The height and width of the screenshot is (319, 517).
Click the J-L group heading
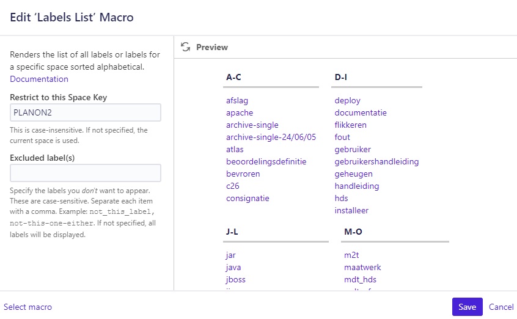click(232, 232)
